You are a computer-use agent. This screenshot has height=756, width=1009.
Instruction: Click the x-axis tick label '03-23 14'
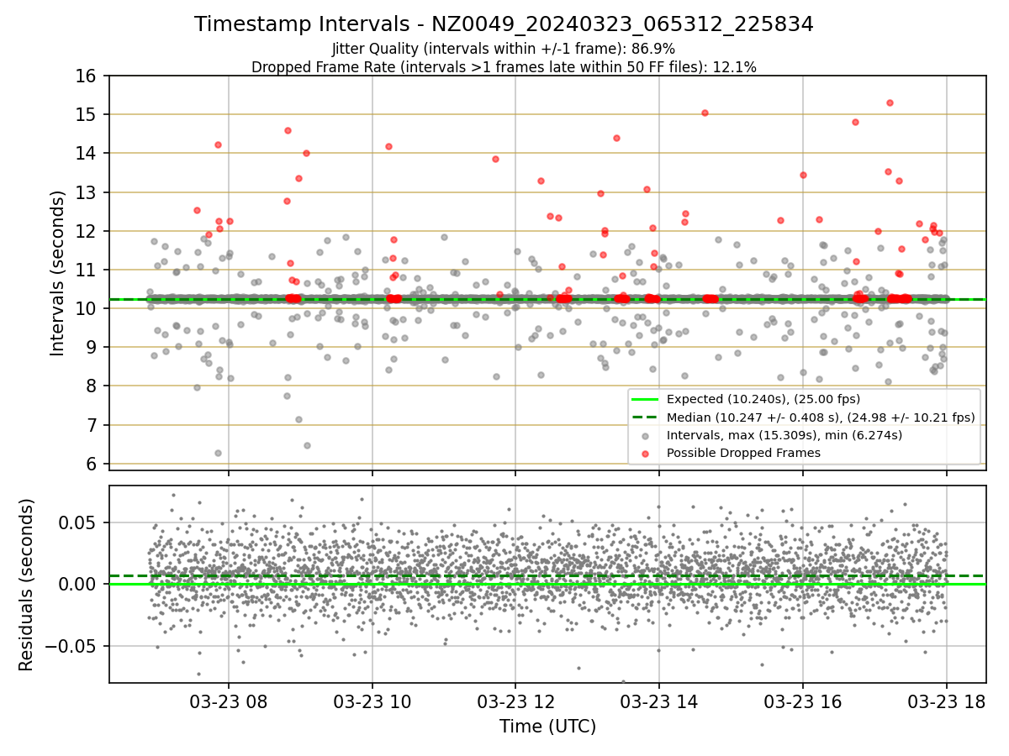658,701
